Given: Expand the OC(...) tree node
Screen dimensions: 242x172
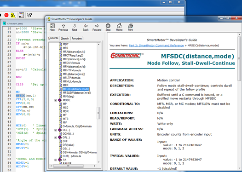Looking at the screenshot, I should point(56,130).
